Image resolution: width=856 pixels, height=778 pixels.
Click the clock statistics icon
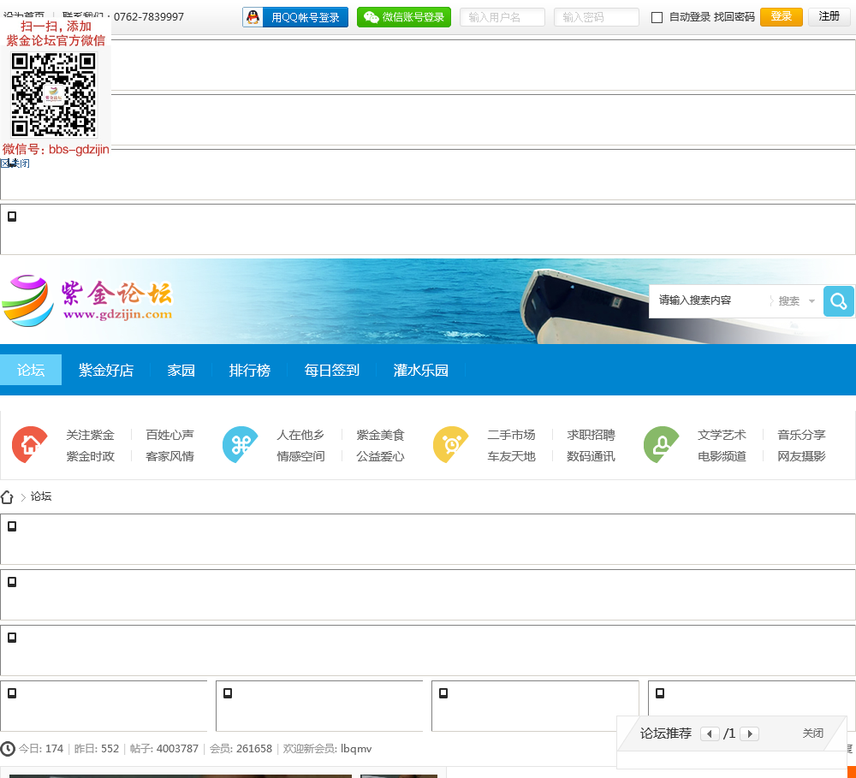(x=8, y=749)
